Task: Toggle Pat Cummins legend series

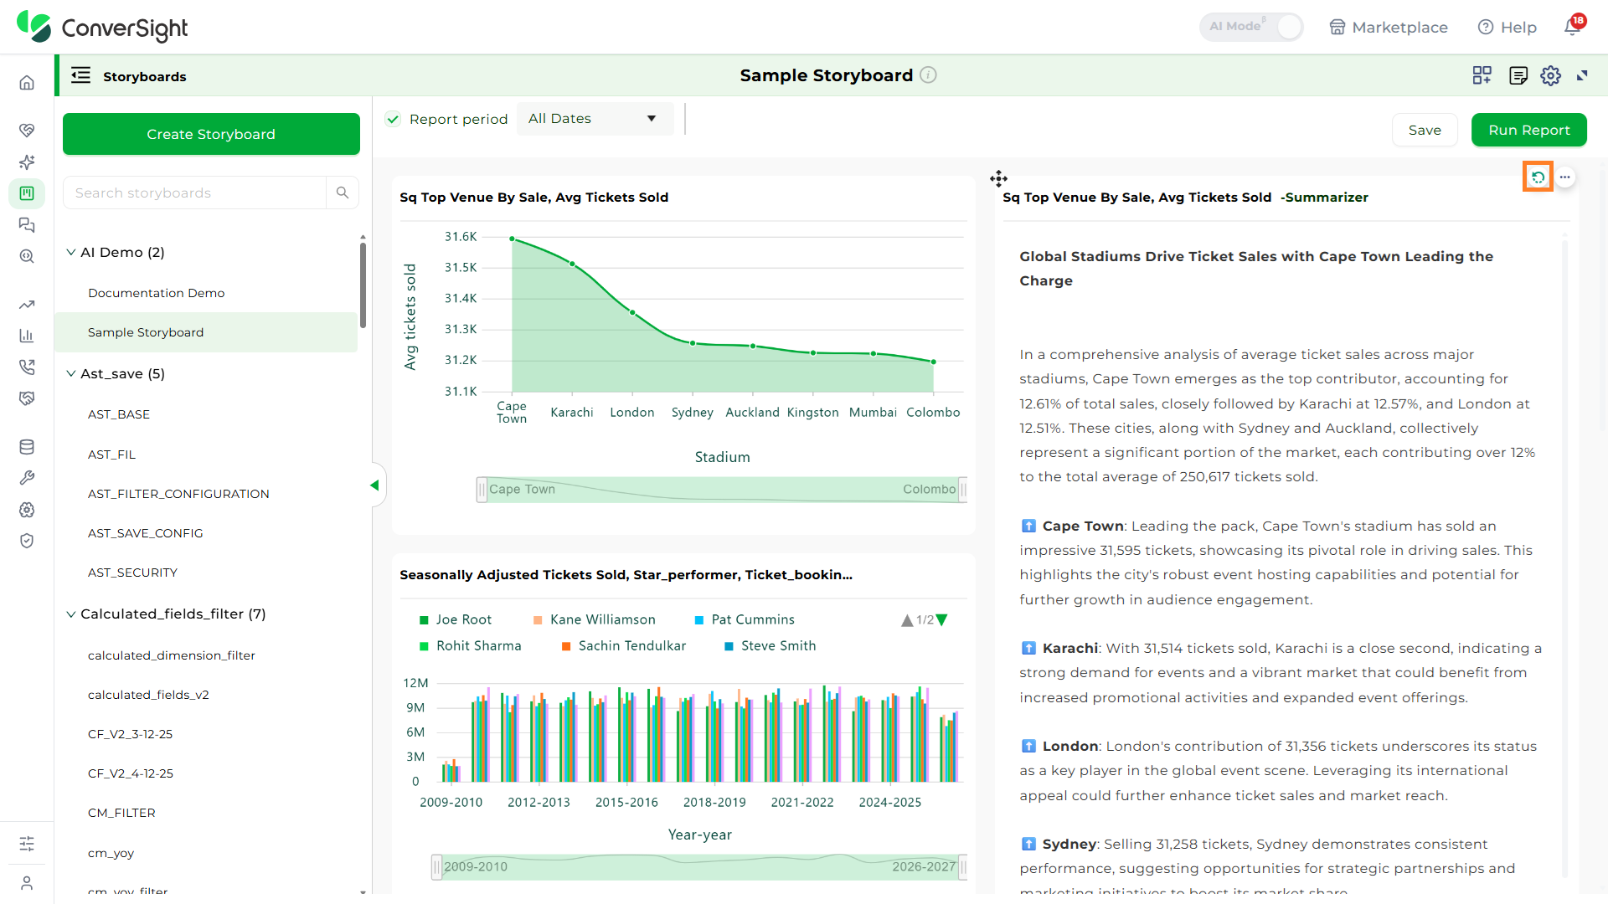Action: [x=745, y=619]
